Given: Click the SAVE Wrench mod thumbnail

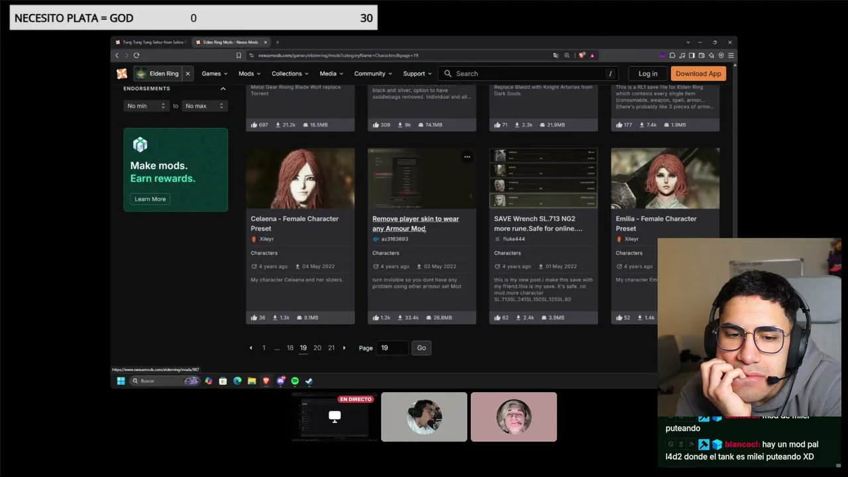Looking at the screenshot, I should 543,178.
